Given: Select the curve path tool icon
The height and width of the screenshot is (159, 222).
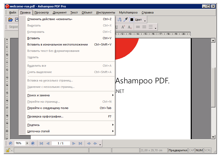Looking at the screenshot, I should coord(119,20).
